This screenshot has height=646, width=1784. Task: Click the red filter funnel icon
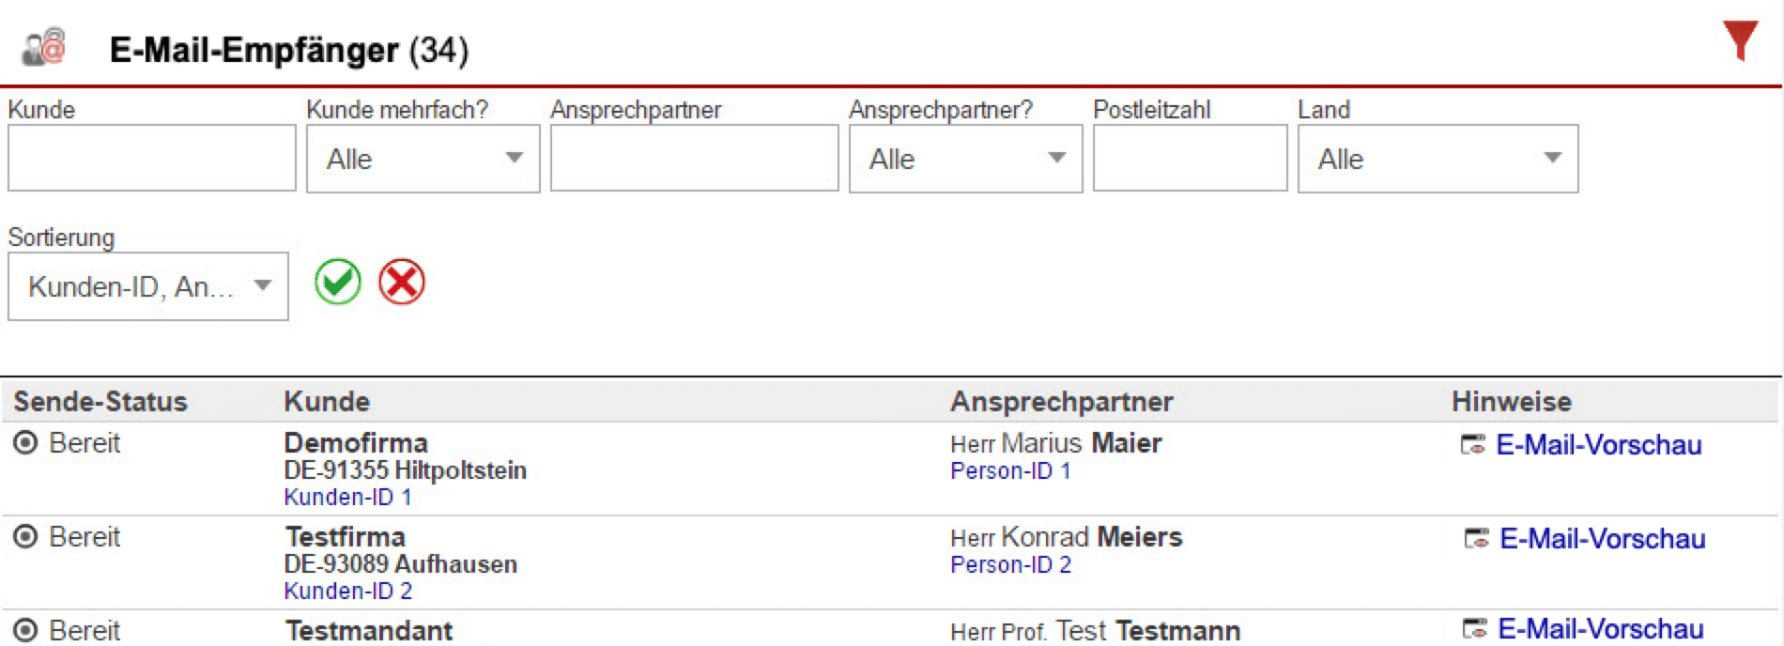tap(1740, 40)
